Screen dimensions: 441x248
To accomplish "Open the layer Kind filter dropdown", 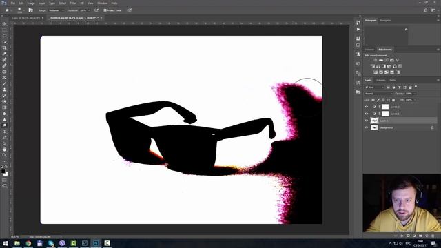I will (x=375, y=87).
